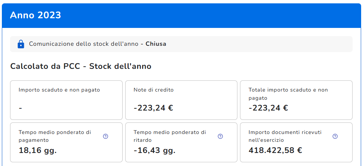Click the bold Chiusa status word
363x166 pixels.
pos(156,44)
